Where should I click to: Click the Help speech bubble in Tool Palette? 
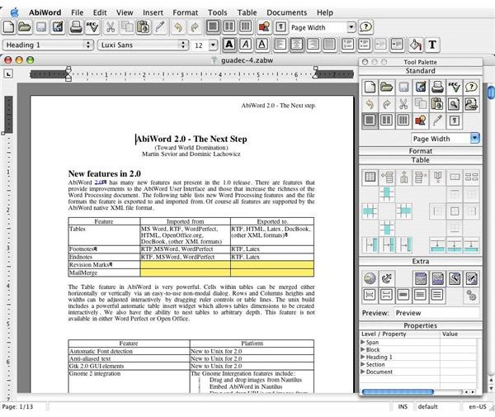coord(471,87)
